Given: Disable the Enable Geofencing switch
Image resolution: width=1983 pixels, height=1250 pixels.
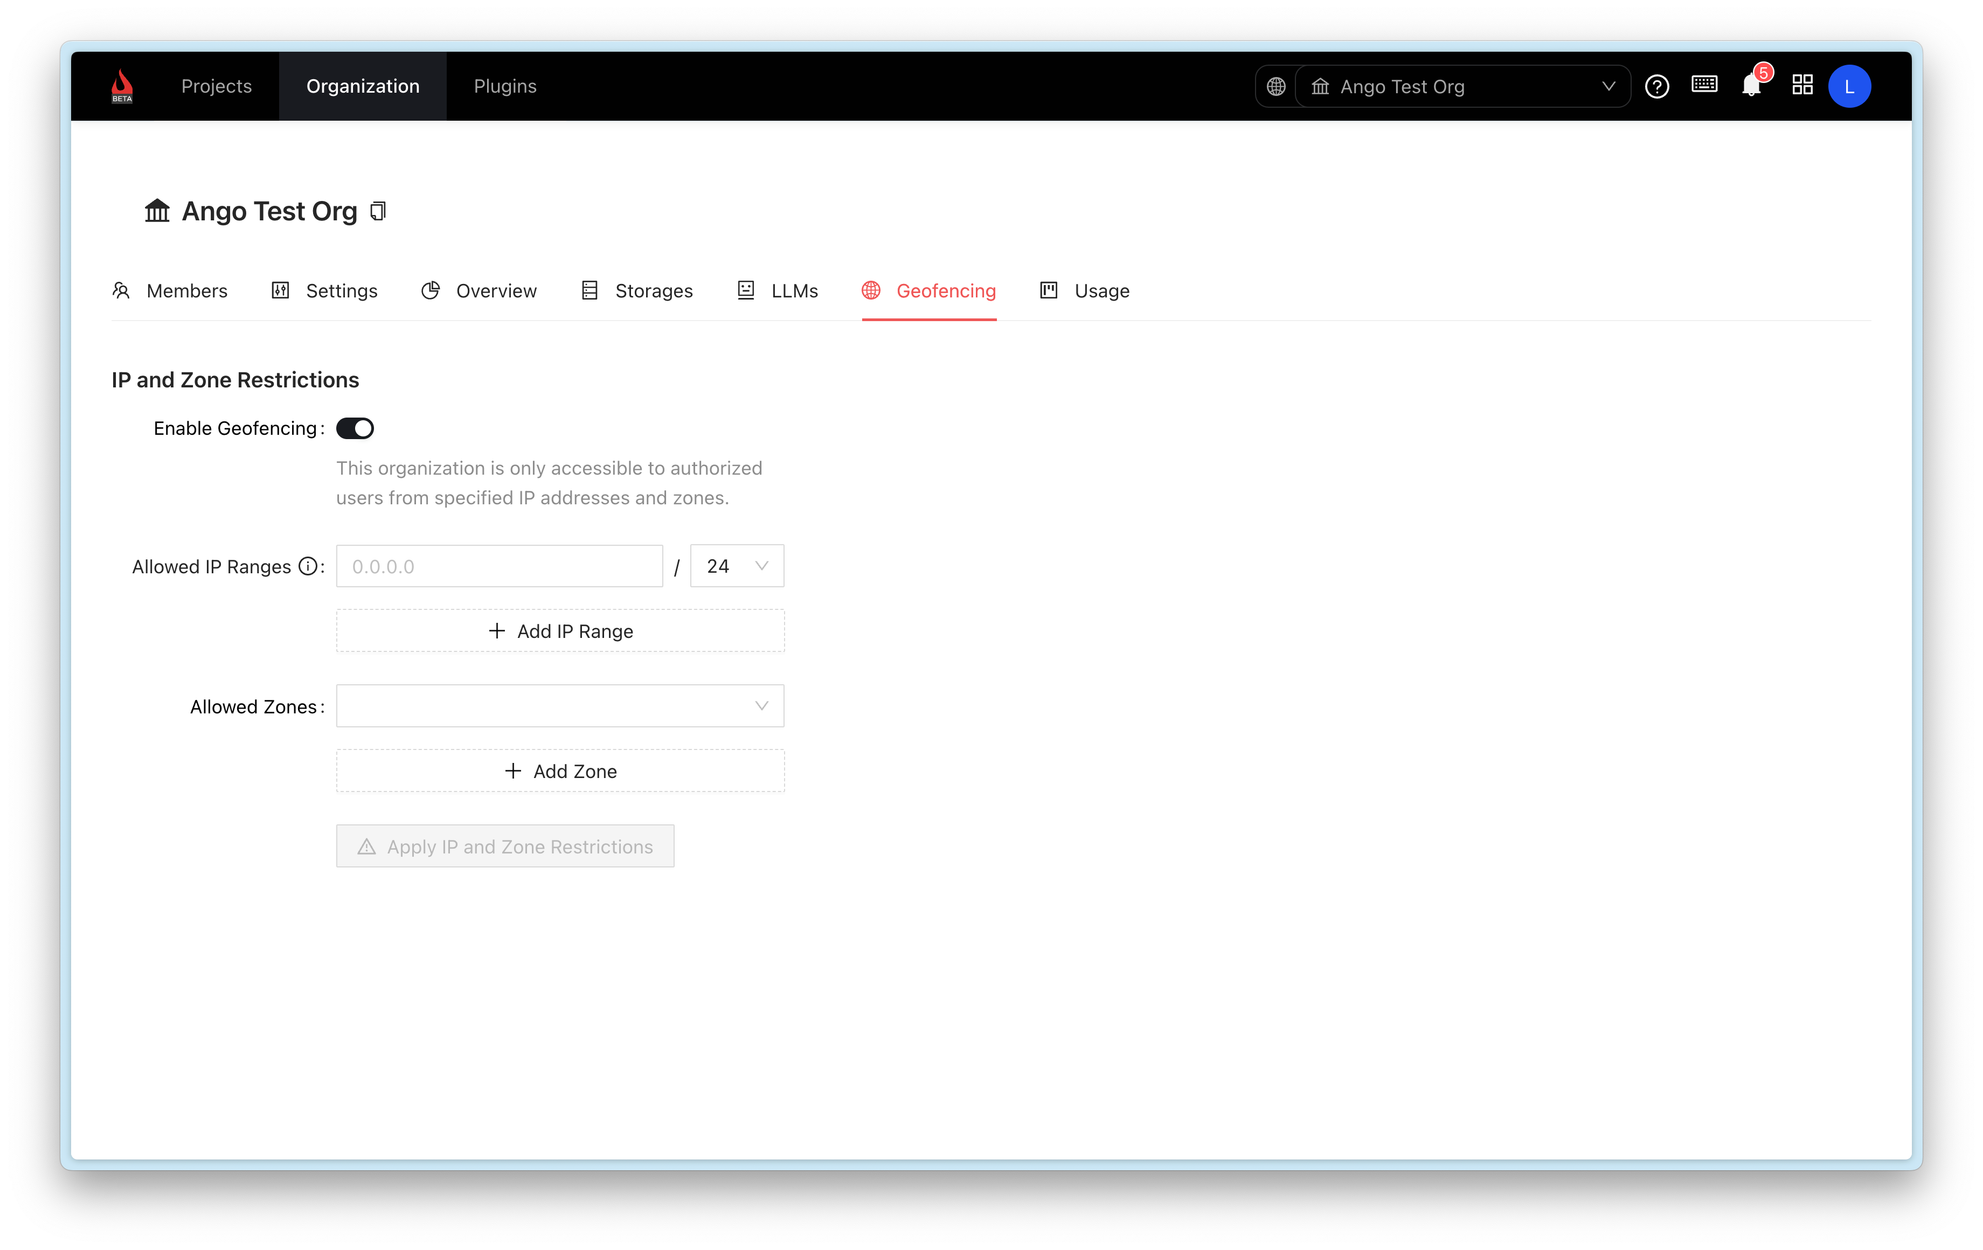Looking at the screenshot, I should [x=355, y=428].
